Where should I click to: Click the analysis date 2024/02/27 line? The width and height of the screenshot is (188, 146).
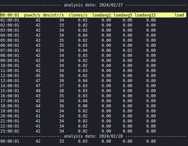click(93, 5)
